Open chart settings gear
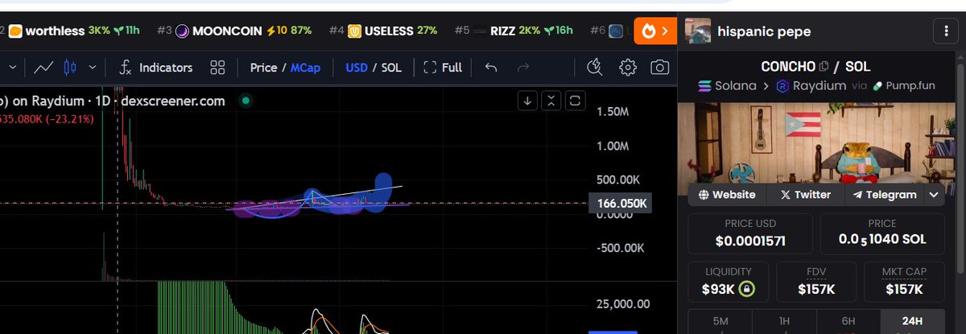 (x=628, y=68)
